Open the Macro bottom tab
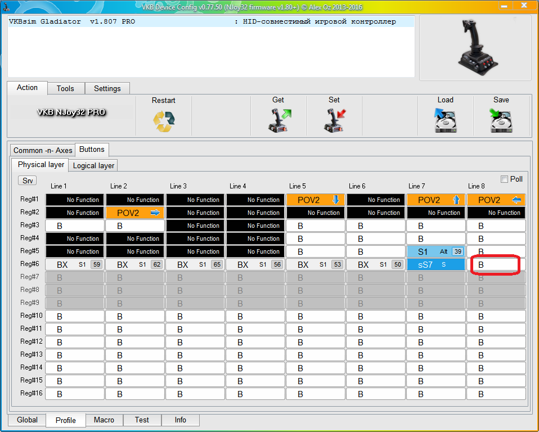 point(104,420)
